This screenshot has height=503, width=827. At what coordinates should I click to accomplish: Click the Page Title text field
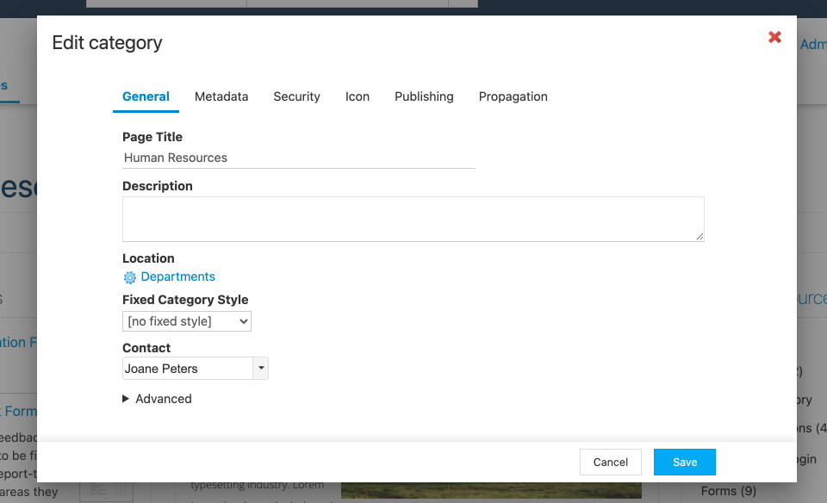pyautogui.click(x=299, y=158)
